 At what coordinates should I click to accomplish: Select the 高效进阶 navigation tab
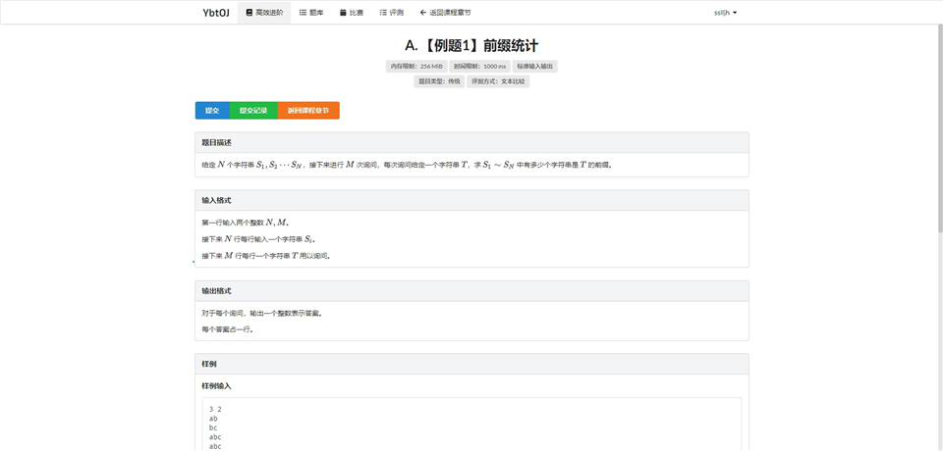pos(264,13)
